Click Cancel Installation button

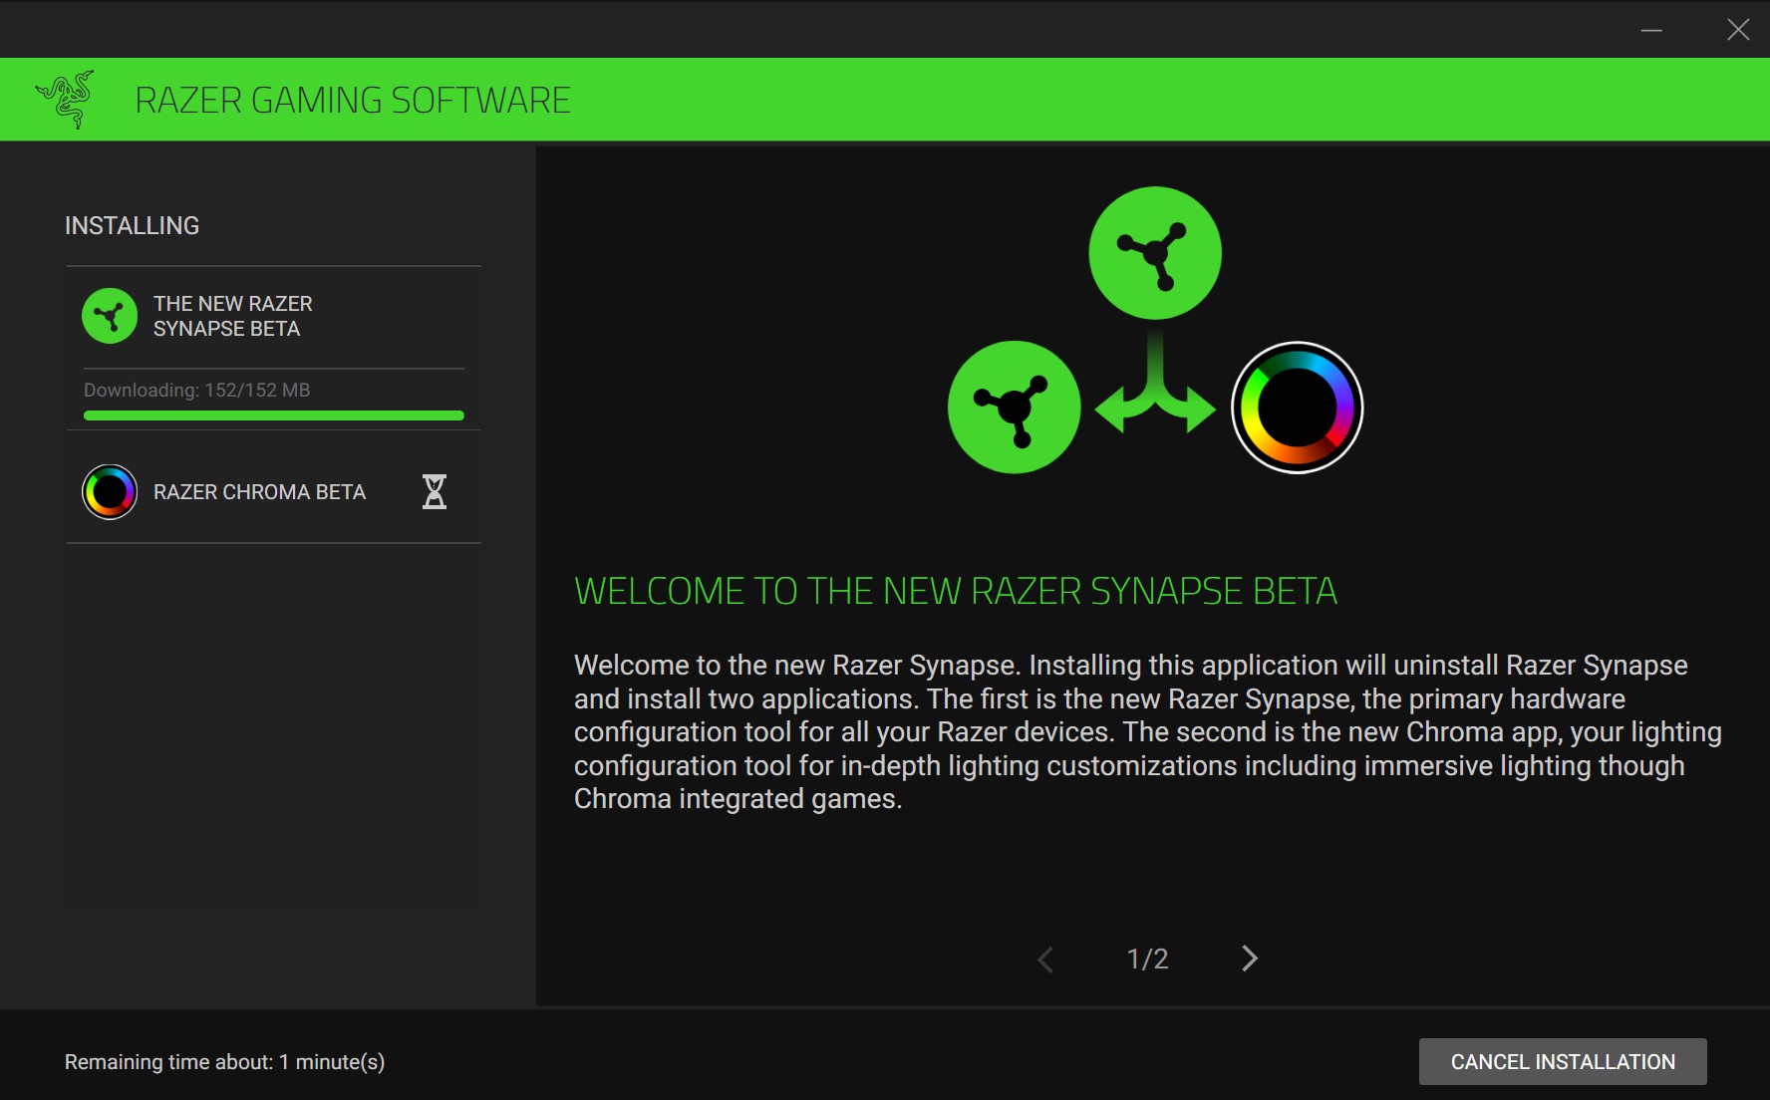[x=1563, y=1062]
